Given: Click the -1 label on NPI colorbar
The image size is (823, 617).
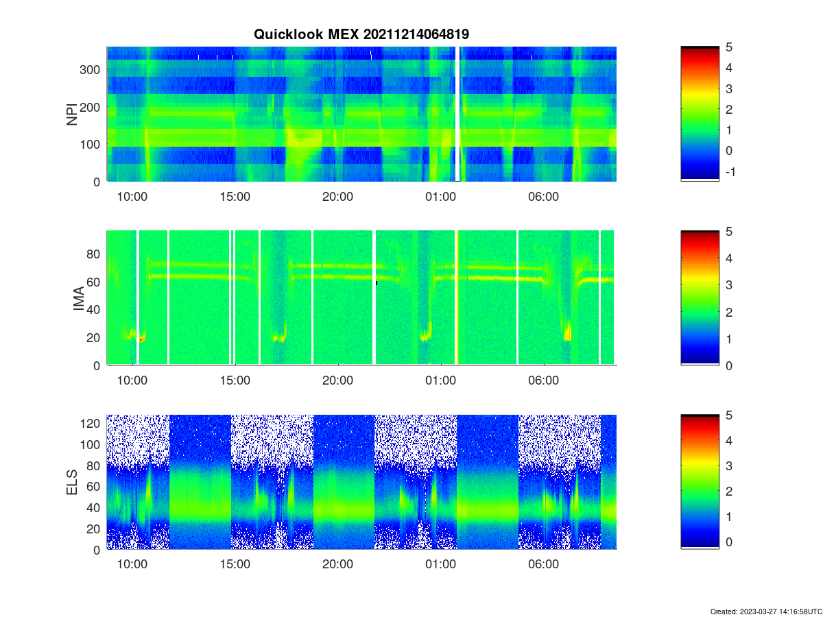Looking at the screenshot, I should pos(730,171).
